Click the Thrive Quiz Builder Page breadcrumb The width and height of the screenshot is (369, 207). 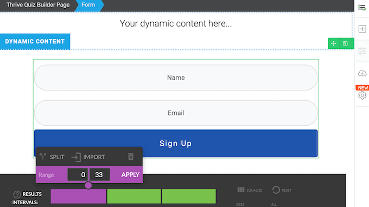(x=38, y=5)
